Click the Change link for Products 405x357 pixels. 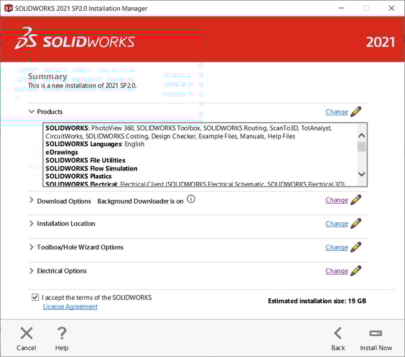(337, 112)
